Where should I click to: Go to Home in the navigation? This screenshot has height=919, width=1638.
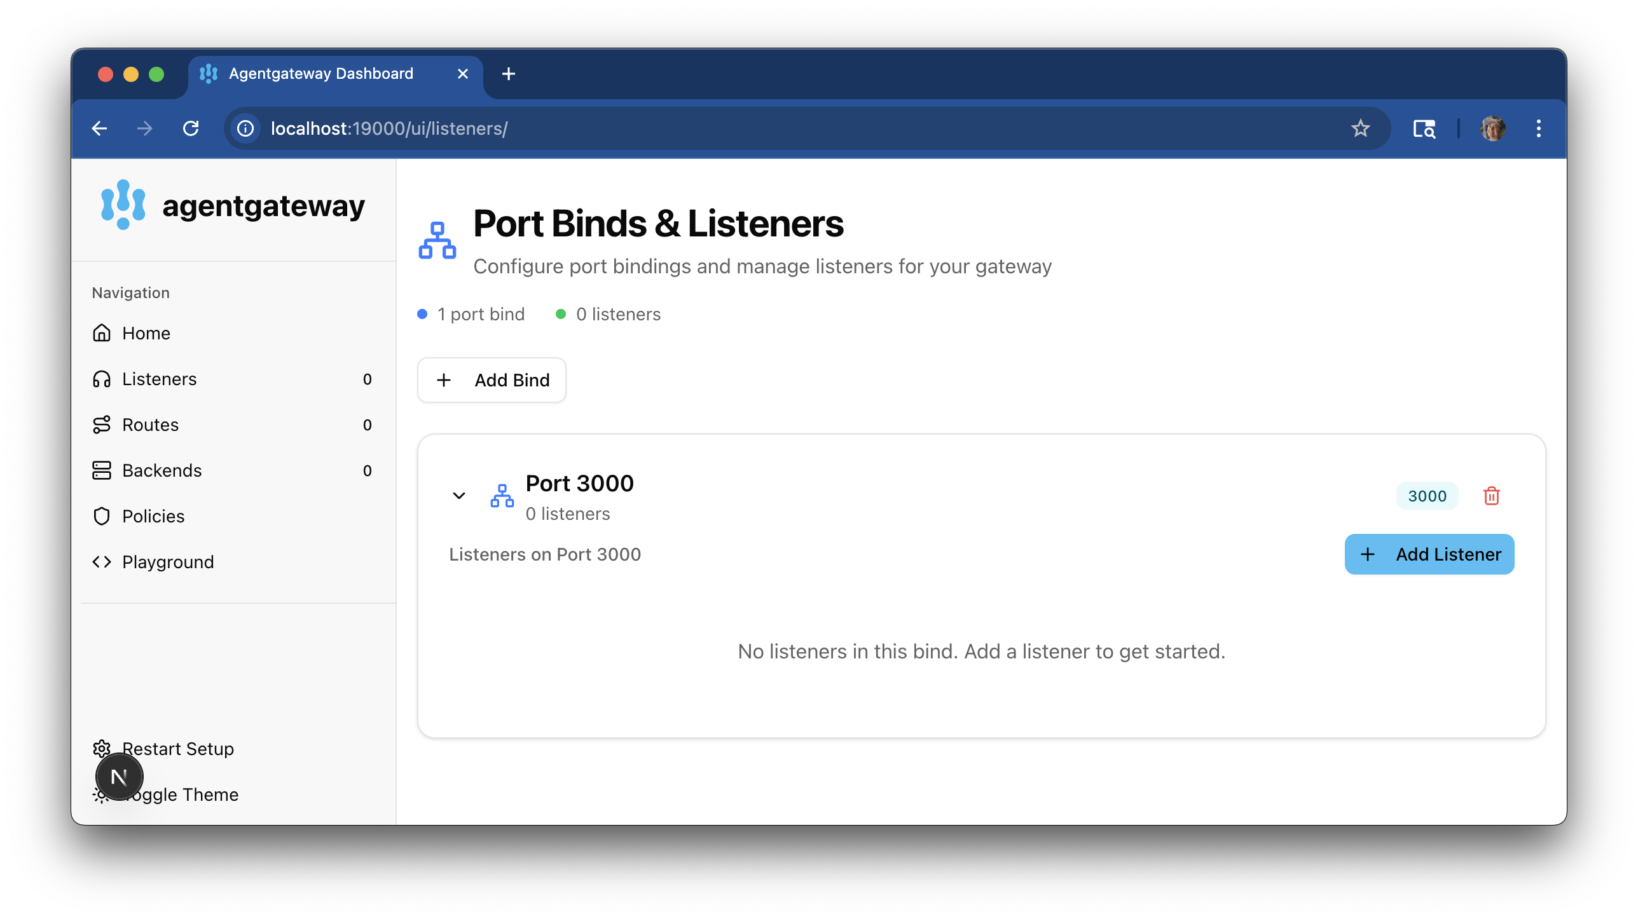pyautogui.click(x=234, y=333)
